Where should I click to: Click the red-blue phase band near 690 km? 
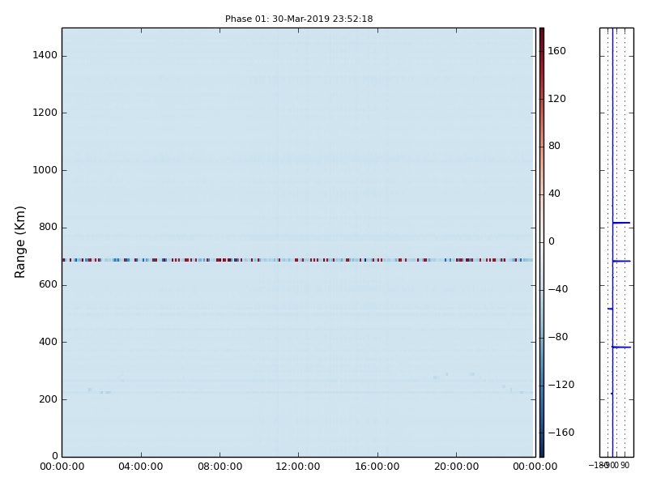coord(297,260)
